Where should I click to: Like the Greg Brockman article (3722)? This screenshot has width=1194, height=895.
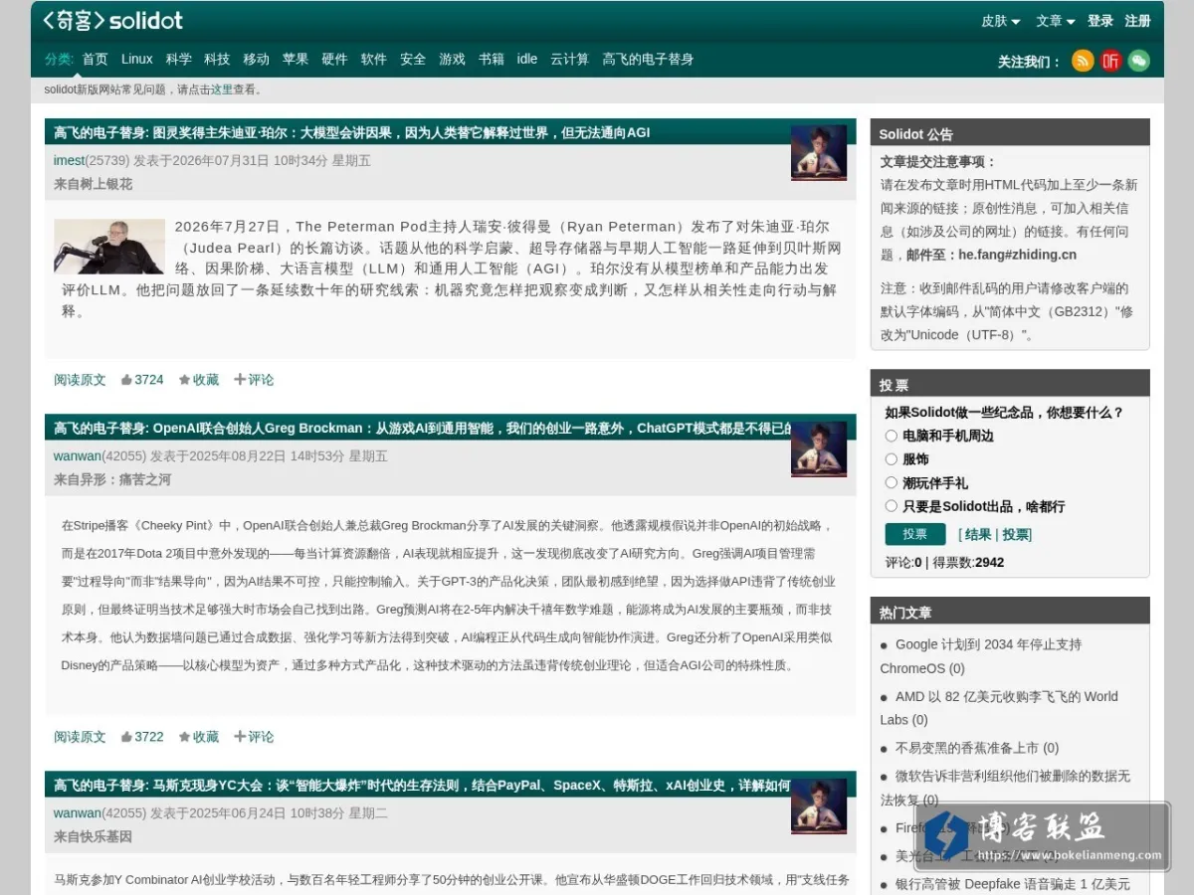coord(142,736)
